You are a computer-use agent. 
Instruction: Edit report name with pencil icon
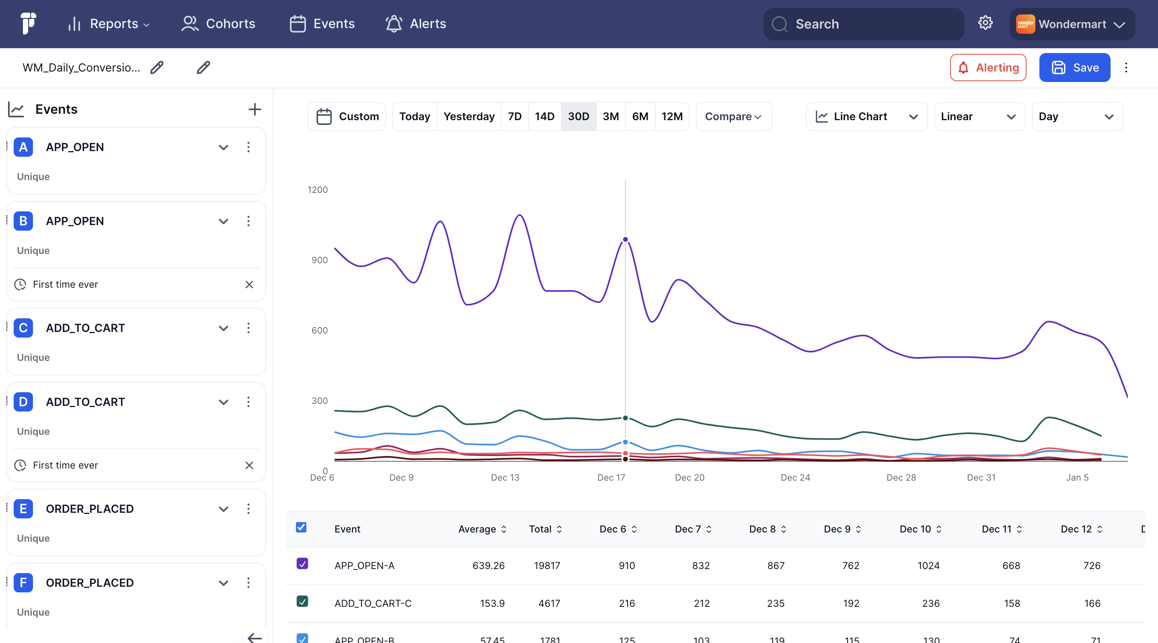(157, 68)
